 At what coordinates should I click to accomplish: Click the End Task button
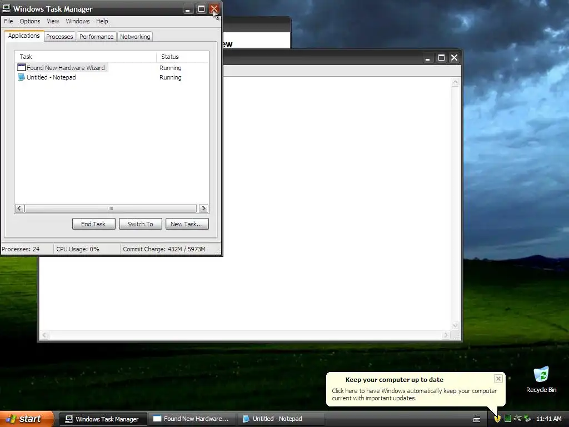coord(93,224)
